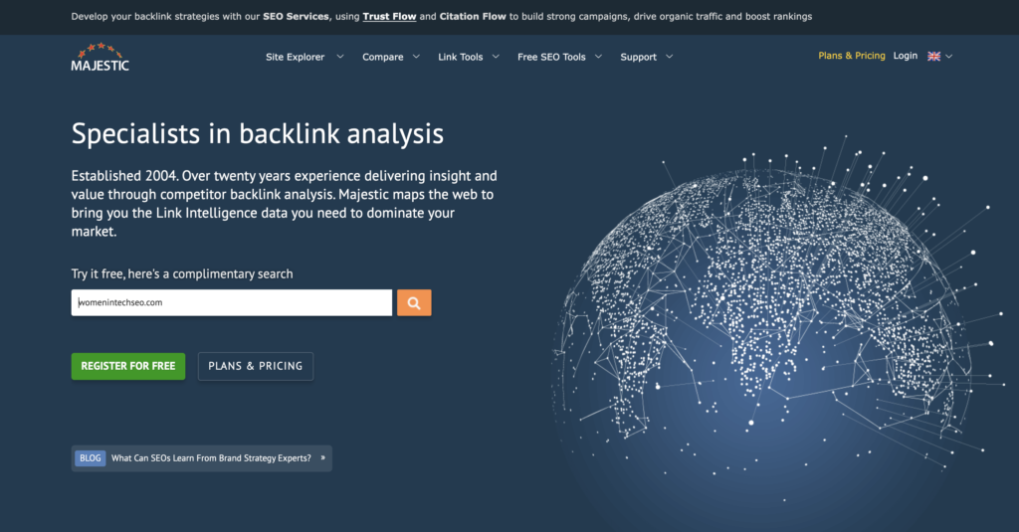Click the blog post double arrow icon
Viewport: 1019px width, 532px height.
pyautogui.click(x=323, y=458)
